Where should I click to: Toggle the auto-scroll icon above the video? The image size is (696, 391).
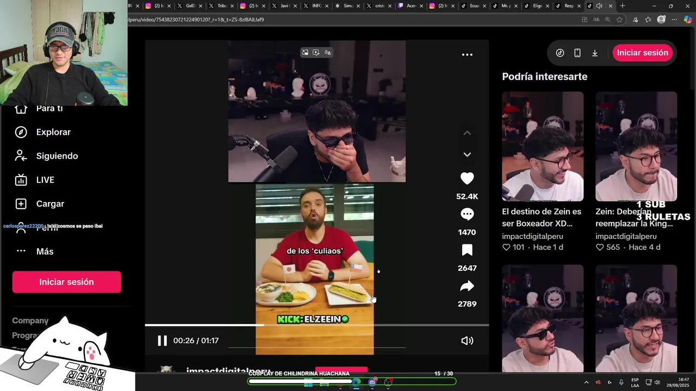(x=316, y=53)
